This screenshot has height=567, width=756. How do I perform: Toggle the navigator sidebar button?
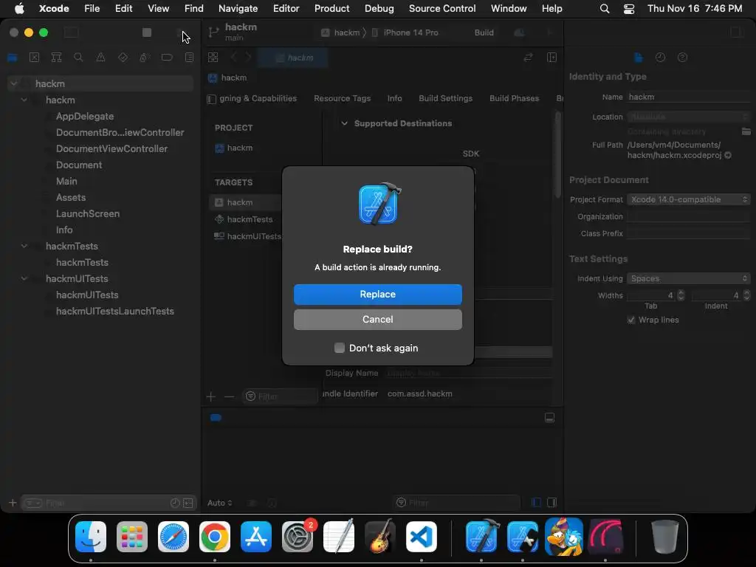(x=72, y=32)
